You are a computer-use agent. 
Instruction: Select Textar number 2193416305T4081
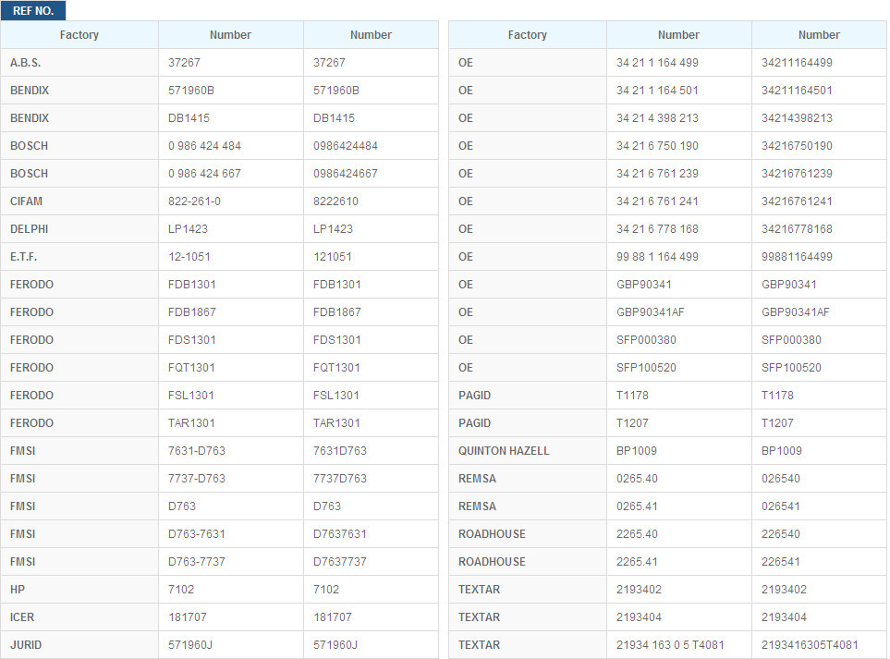(810, 645)
